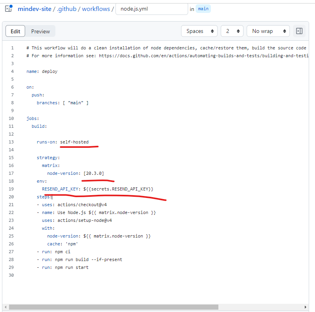
Task: Open the No wrap line mode dropdown
Action: pos(268,31)
